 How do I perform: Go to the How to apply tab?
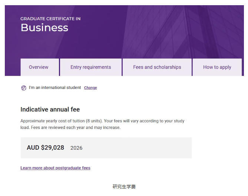point(217,67)
